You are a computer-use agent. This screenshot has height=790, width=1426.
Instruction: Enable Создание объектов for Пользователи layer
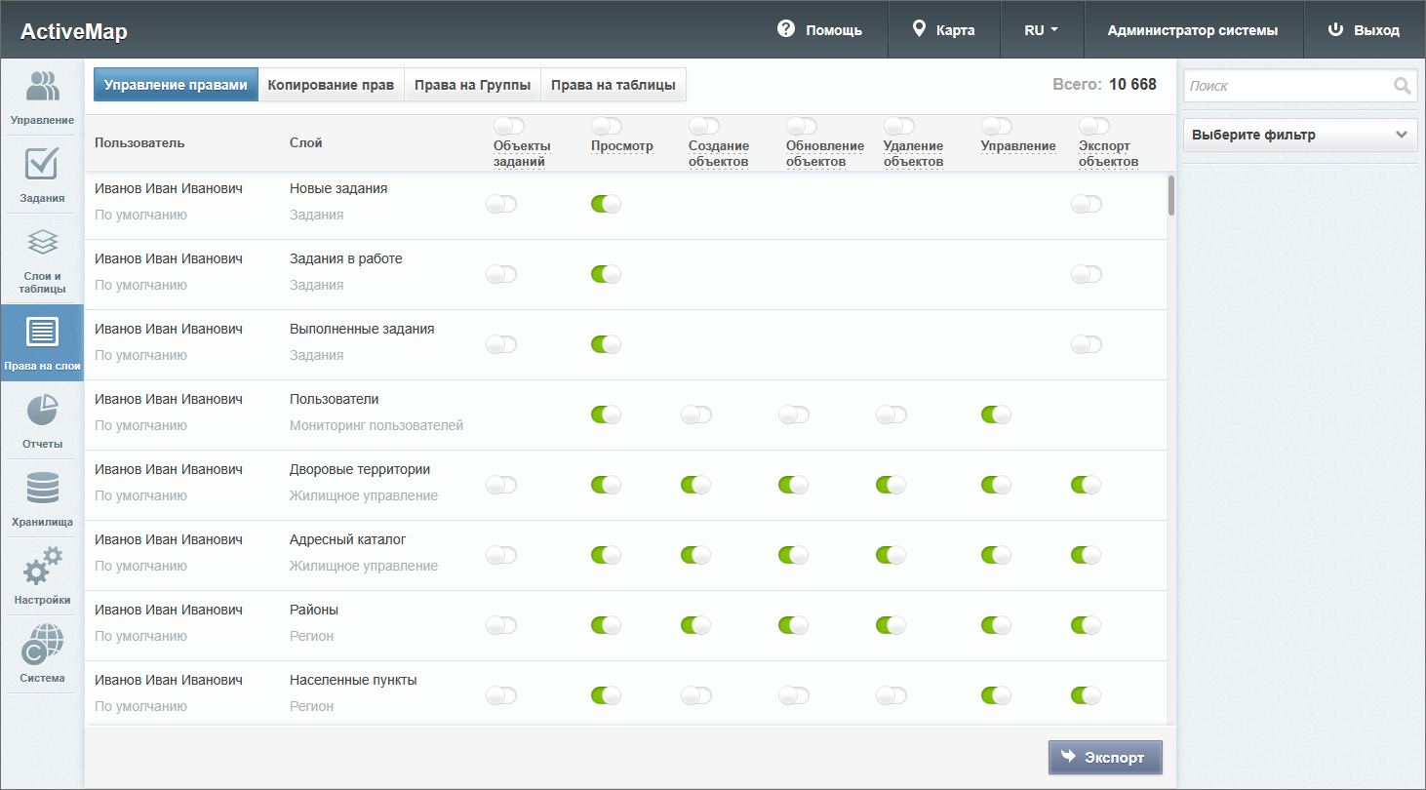pyautogui.click(x=696, y=415)
